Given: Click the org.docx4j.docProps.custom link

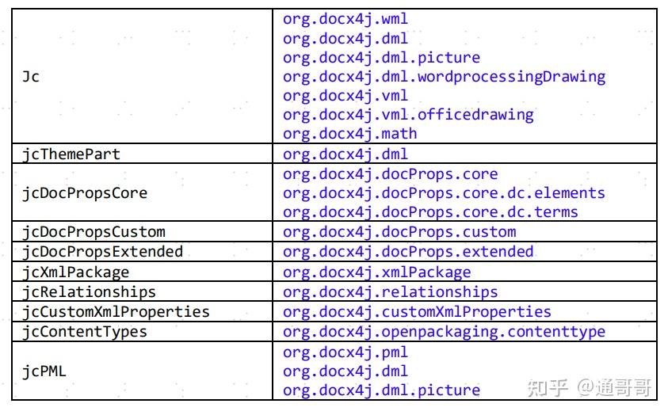Looking at the screenshot, I should [399, 232].
